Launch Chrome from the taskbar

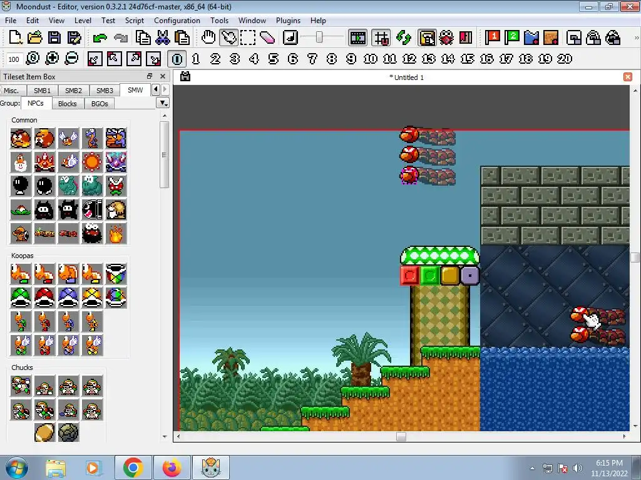click(133, 467)
